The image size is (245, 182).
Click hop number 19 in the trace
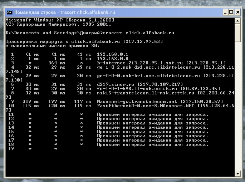point(11,149)
